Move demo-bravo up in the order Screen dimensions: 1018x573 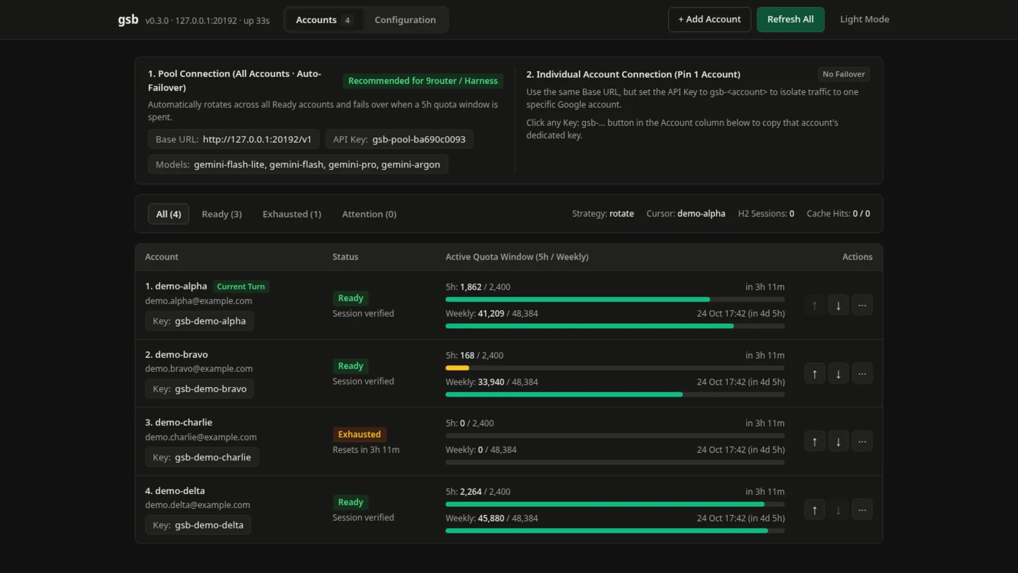(x=814, y=374)
